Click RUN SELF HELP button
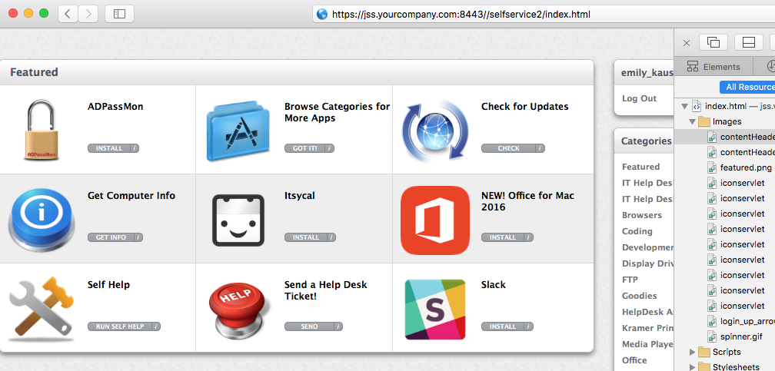 [120, 326]
